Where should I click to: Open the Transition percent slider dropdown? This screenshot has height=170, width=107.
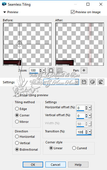coord(90,132)
